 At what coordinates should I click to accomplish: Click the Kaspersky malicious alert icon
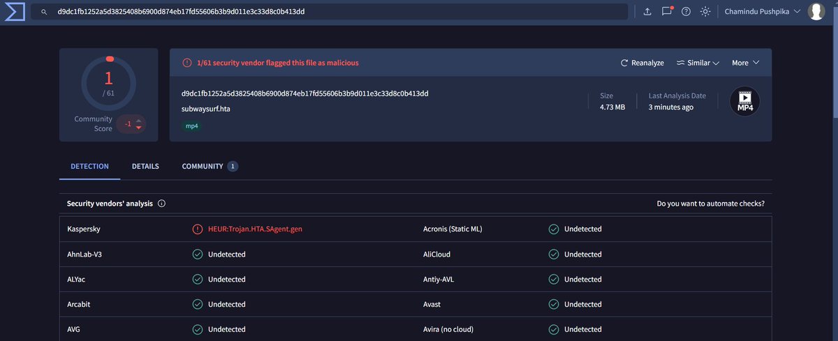pos(198,229)
